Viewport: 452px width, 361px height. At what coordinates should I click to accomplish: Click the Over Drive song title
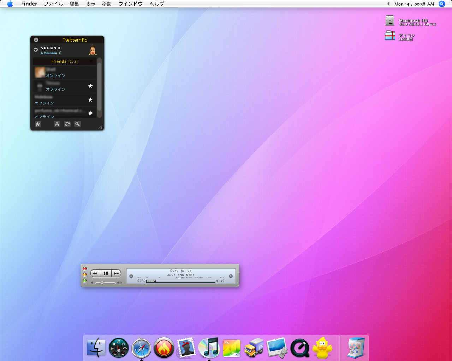[x=181, y=271]
